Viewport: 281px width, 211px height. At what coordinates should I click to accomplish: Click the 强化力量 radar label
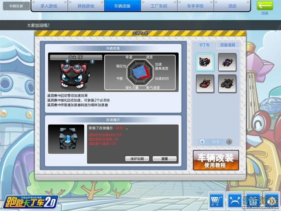click(132, 87)
